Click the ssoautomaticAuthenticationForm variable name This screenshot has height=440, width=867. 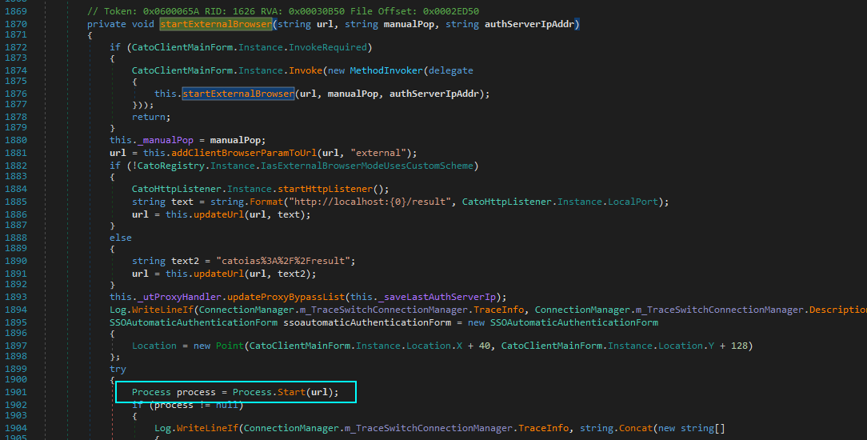point(367,323)
